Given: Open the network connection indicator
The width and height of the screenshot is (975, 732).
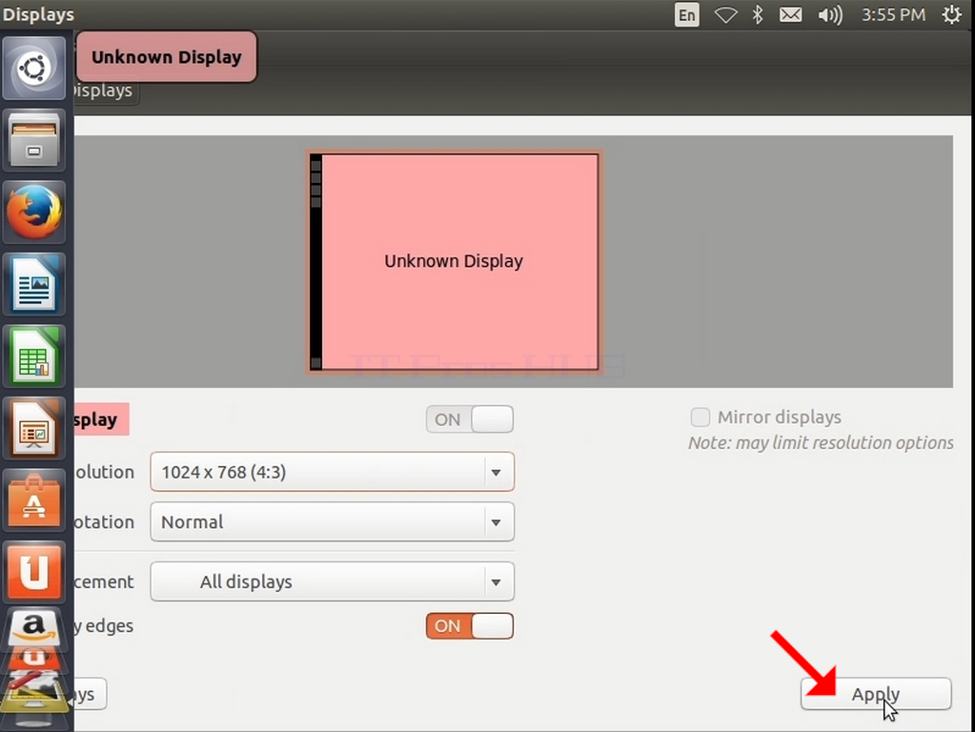Looking at the screenshot, I should click(x=725, y=15).
